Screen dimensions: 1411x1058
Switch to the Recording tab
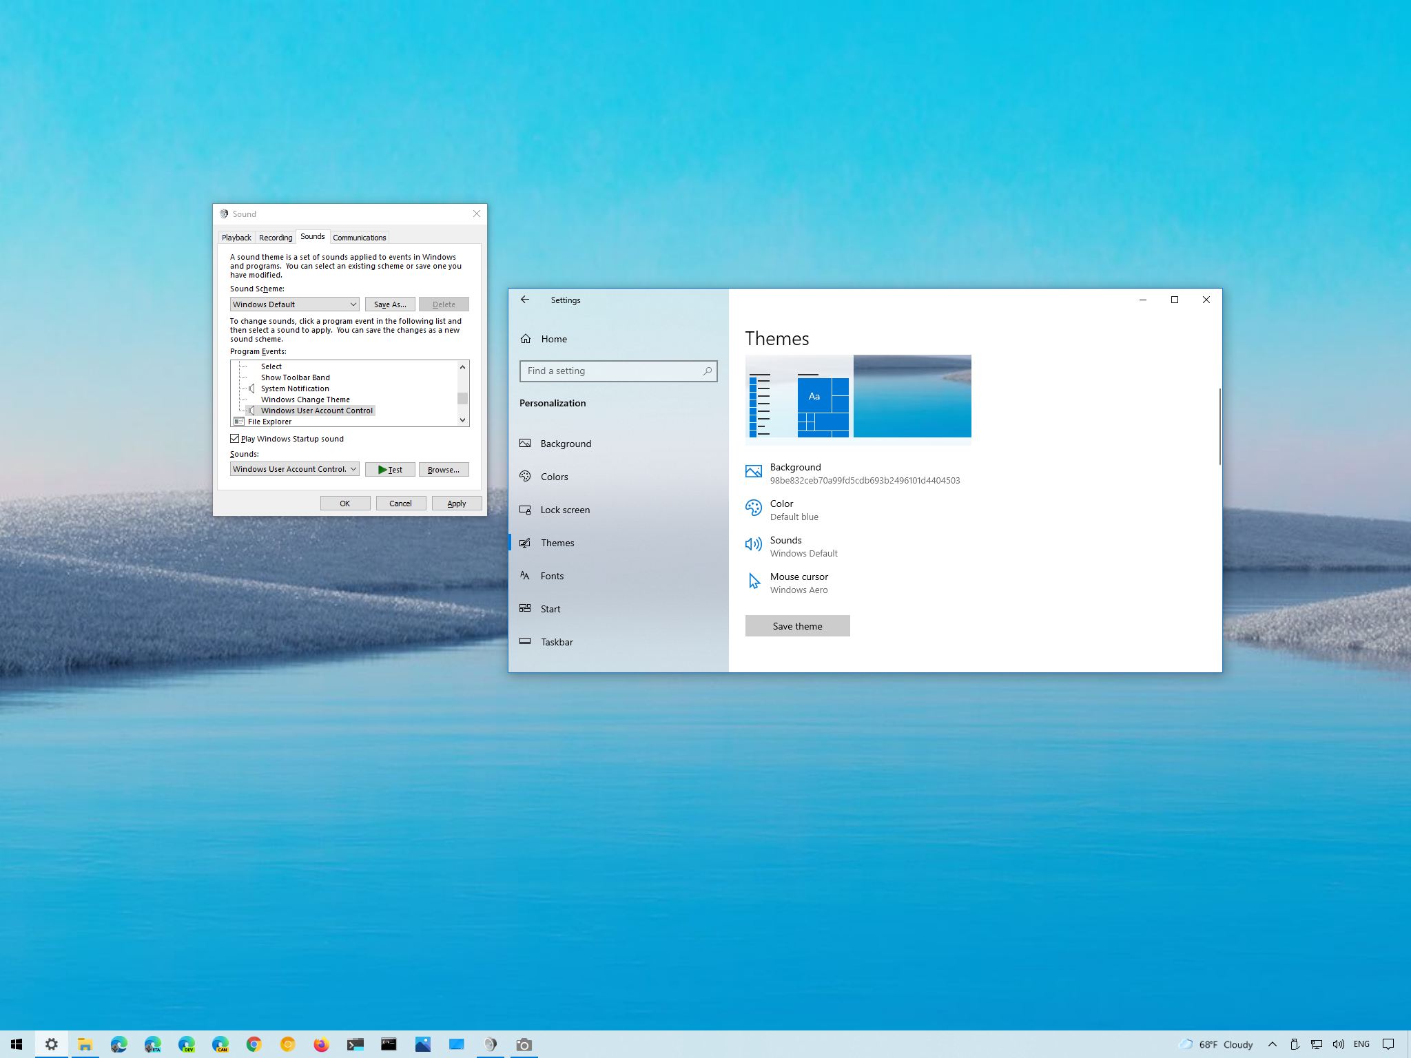276,237
